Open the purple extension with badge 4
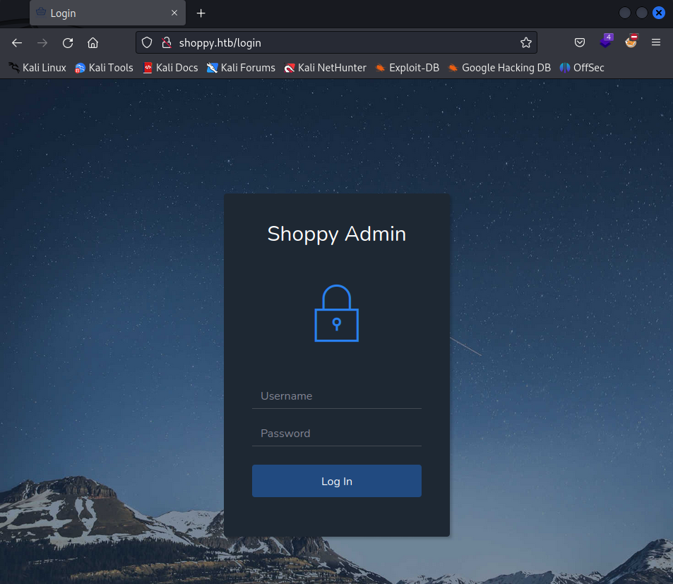 pyautogui.click(x=606, y=41)
